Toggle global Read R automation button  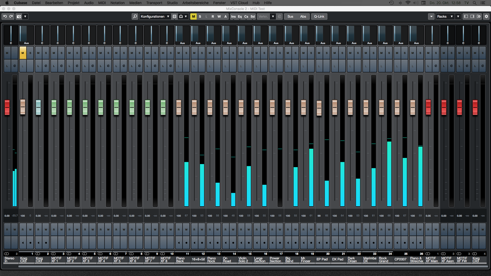tap(213, 16)
